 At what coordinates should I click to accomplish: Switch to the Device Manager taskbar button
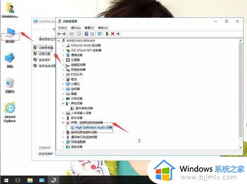click(x=53, y=180)
